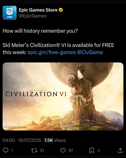Open the Epic Games Store profile avatar
The image size is (126, 158).
[10, 13]
